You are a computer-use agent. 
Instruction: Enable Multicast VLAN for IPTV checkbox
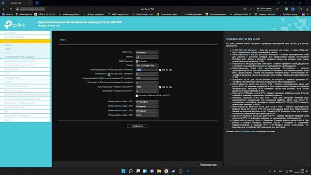[137, 96]
